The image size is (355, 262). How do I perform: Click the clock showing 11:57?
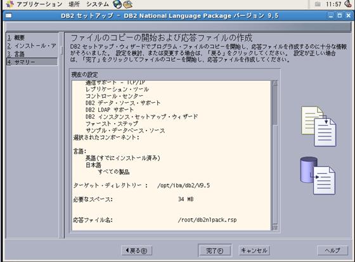click(333, 4)
